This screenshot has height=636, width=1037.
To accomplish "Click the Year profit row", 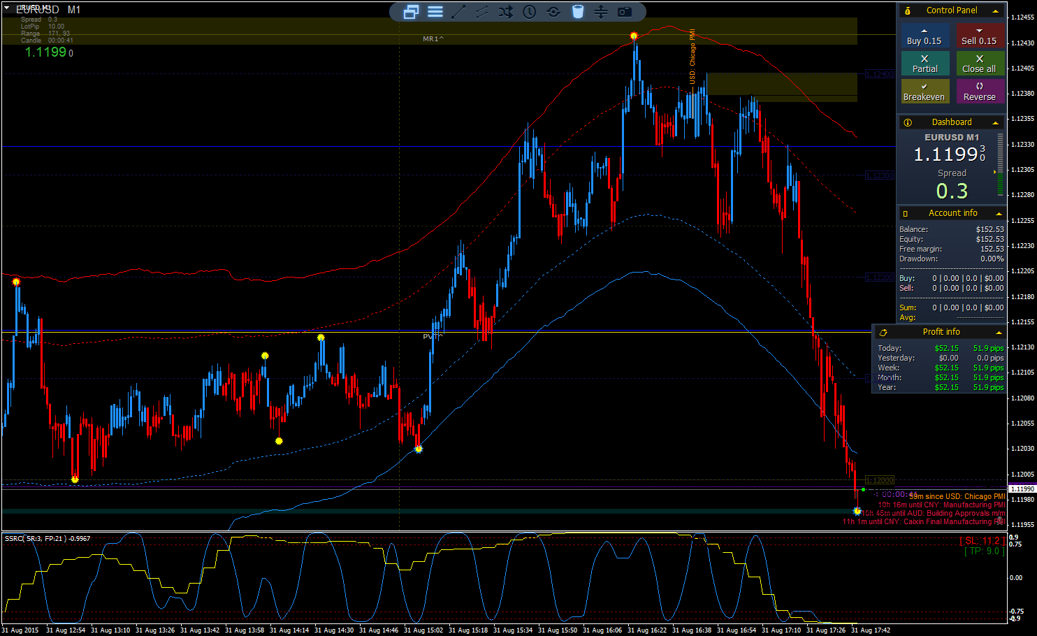I will pyautogui.click(x=941, y=387).
